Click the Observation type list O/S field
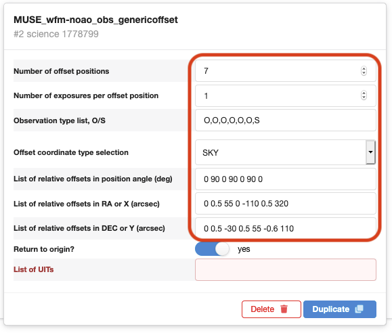The width and height of the screenshot is (392, 333). coord(286,120)
